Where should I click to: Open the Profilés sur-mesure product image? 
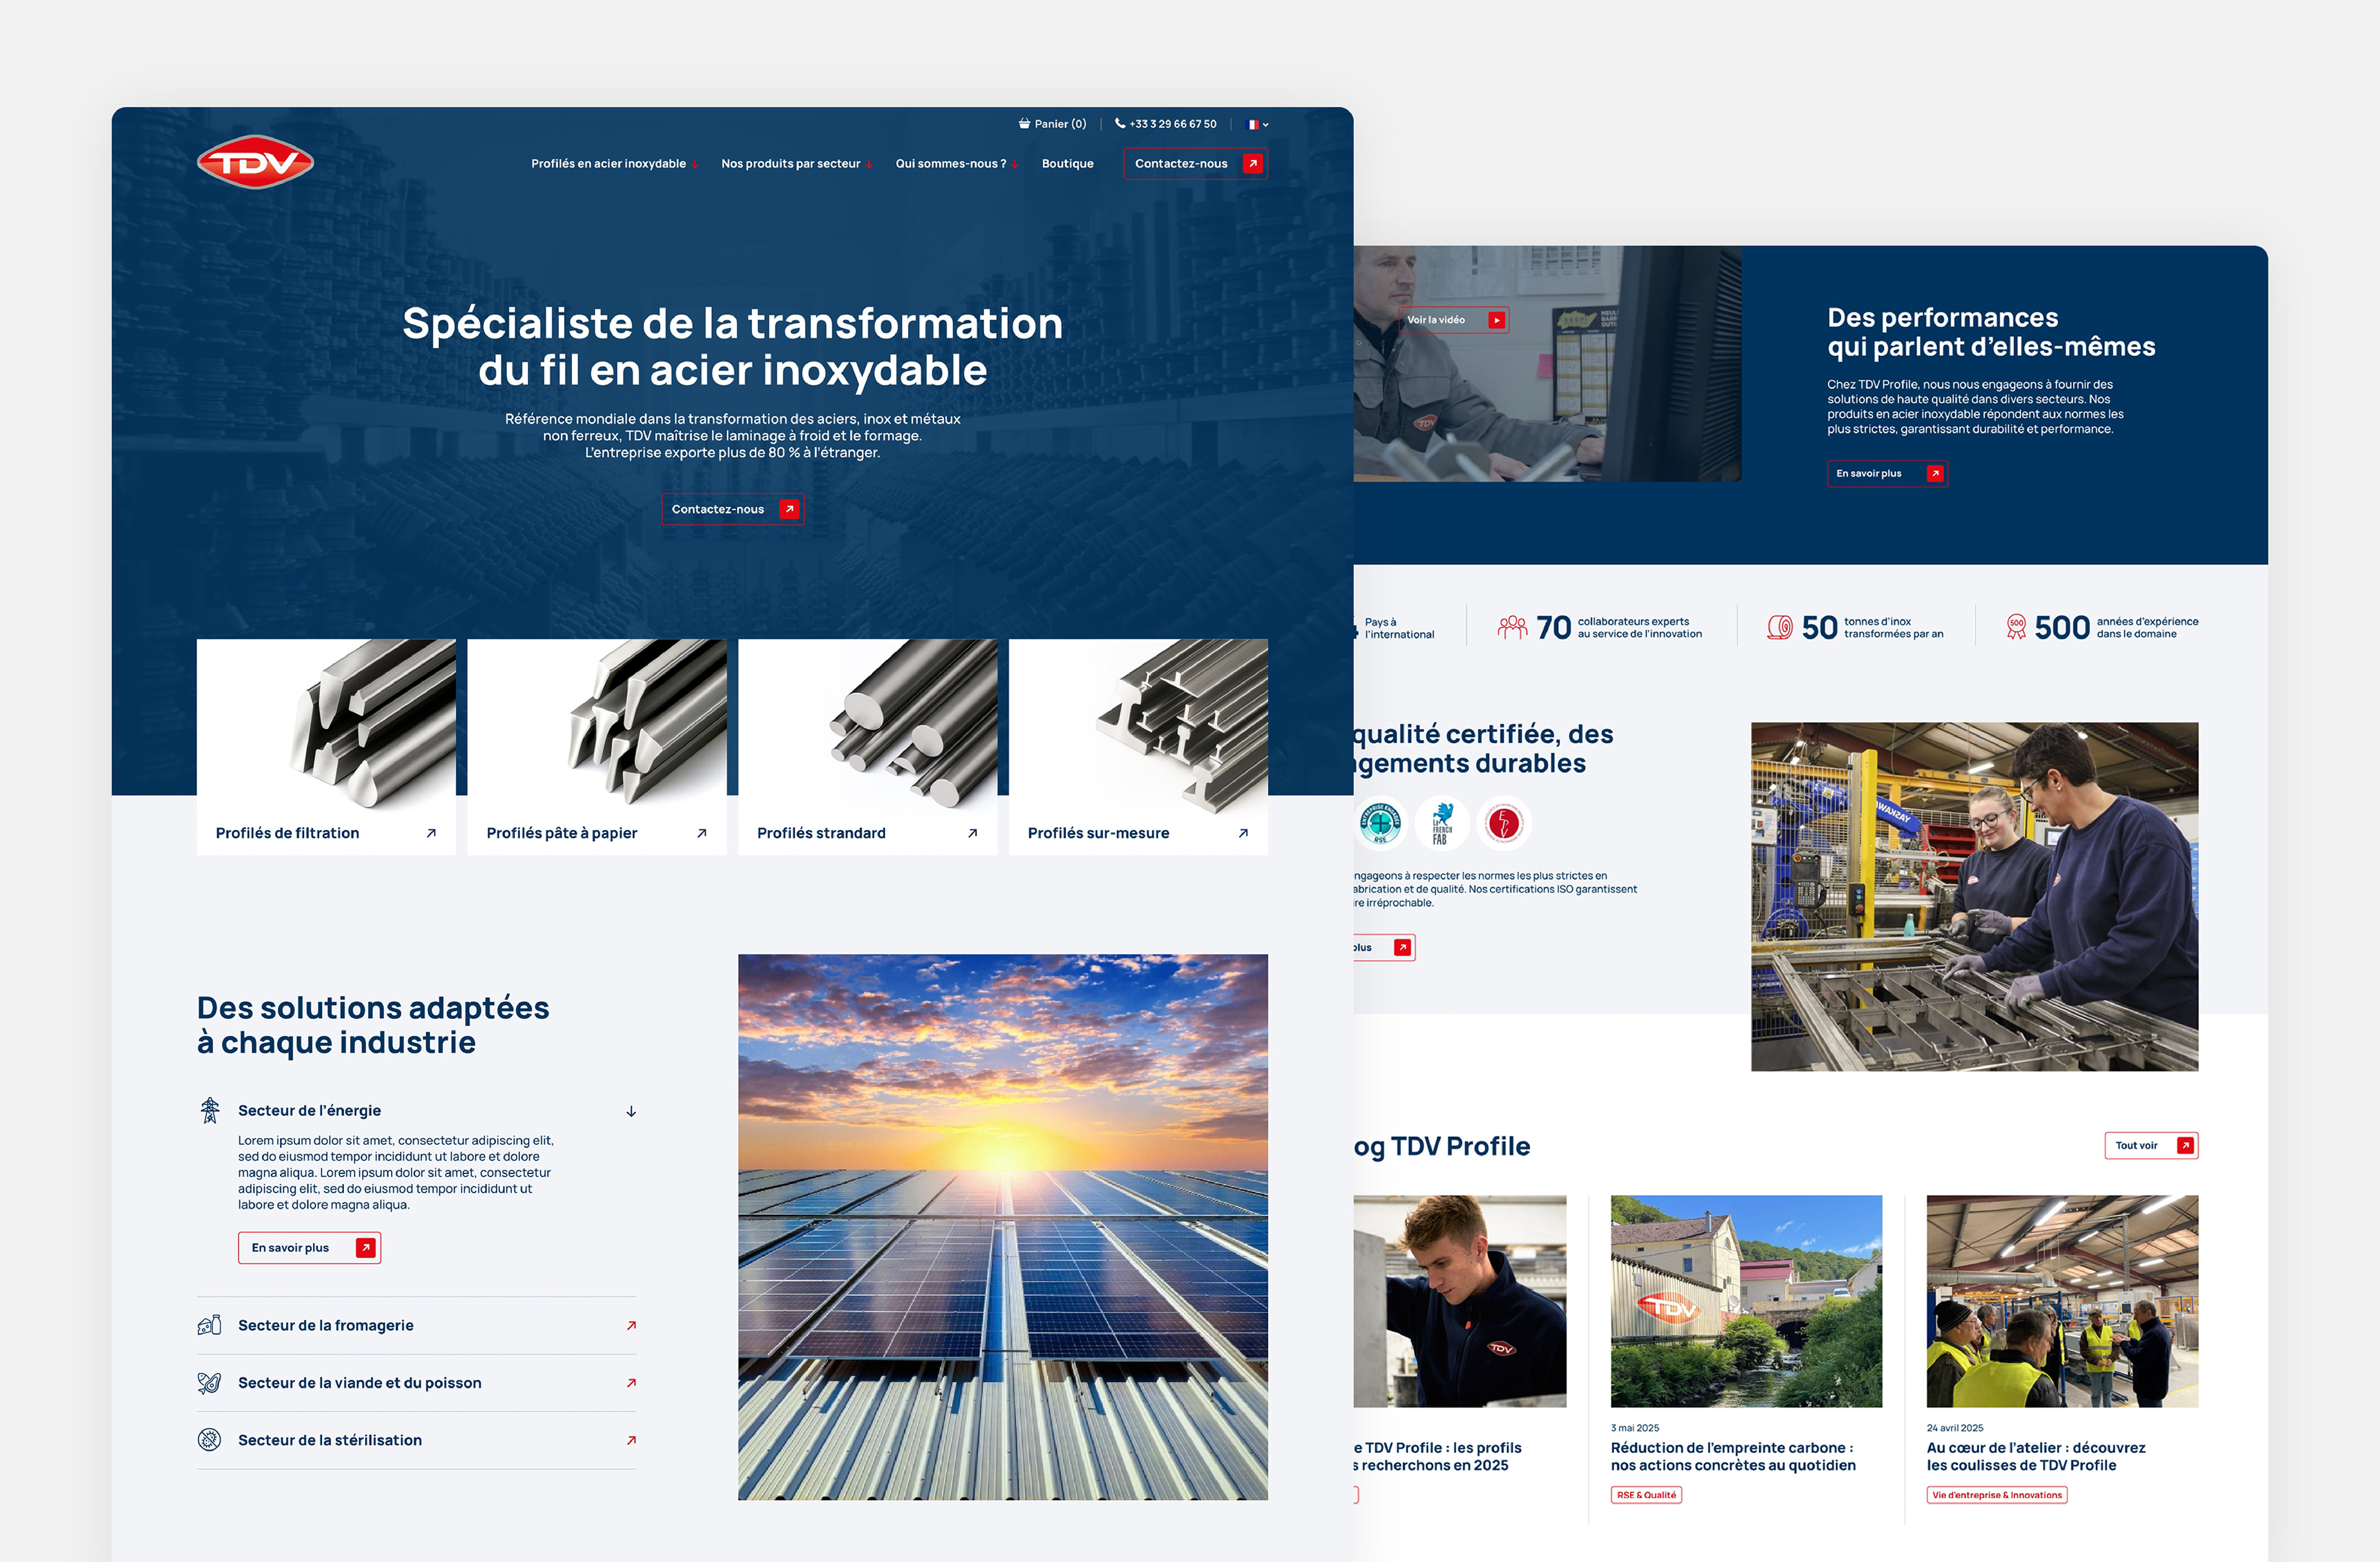pos(1138,725)
